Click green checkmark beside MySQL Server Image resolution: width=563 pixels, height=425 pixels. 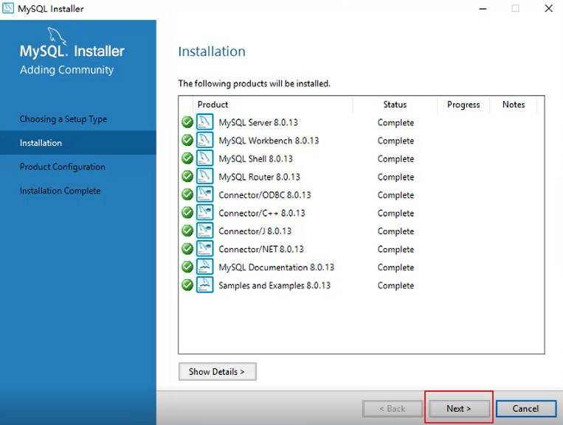click(x=187, y=122)
